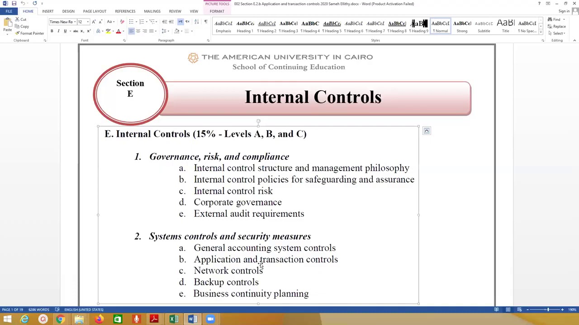Image resolution: width=579 pixels, height=325 pixels.
Task: Click the word count in status bar
Action: coord(39,310)
